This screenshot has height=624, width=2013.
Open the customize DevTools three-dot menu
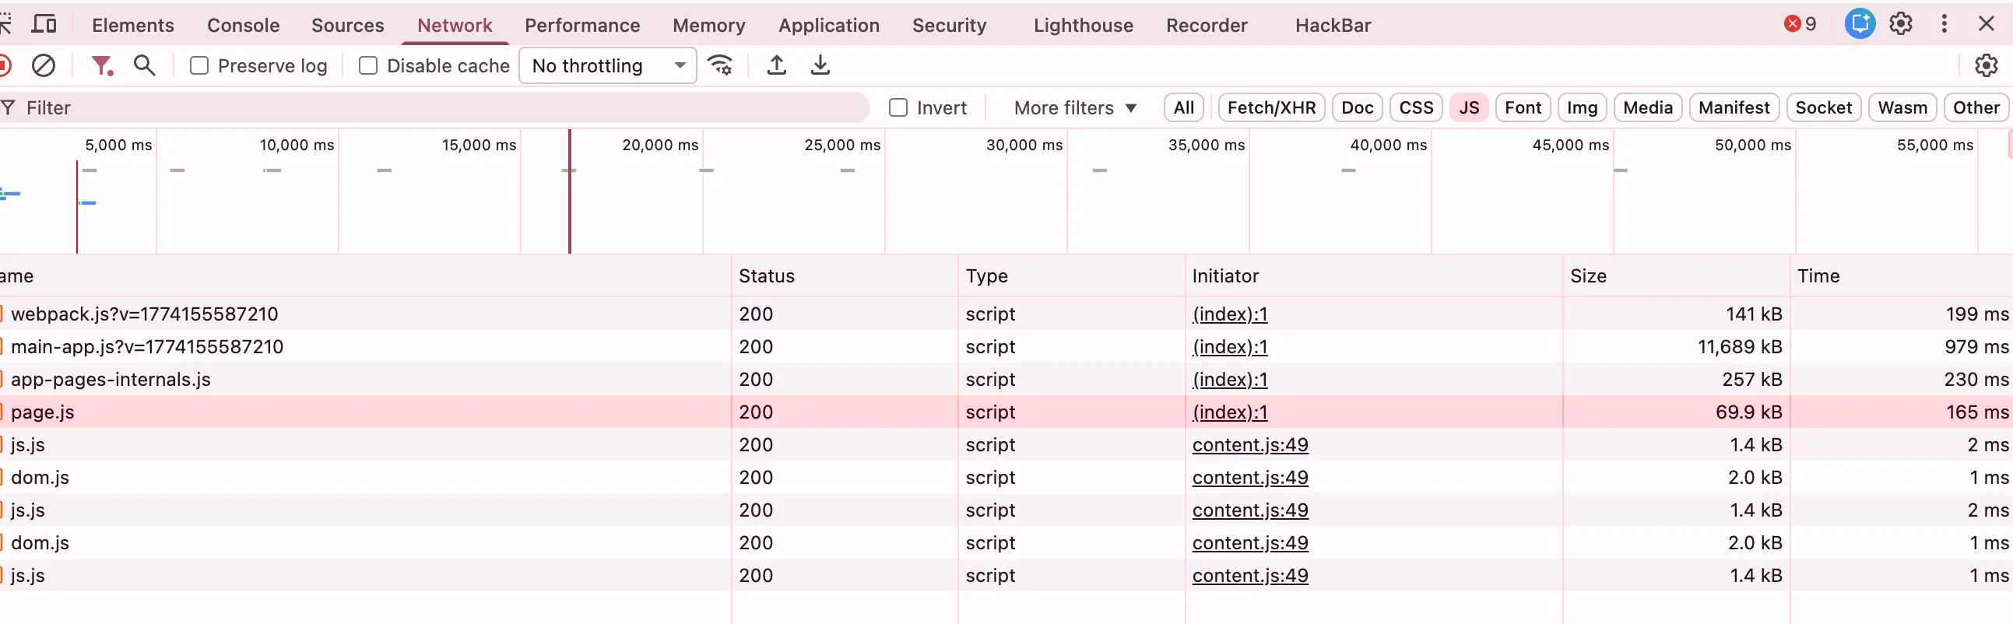(x=1944, y=24)
